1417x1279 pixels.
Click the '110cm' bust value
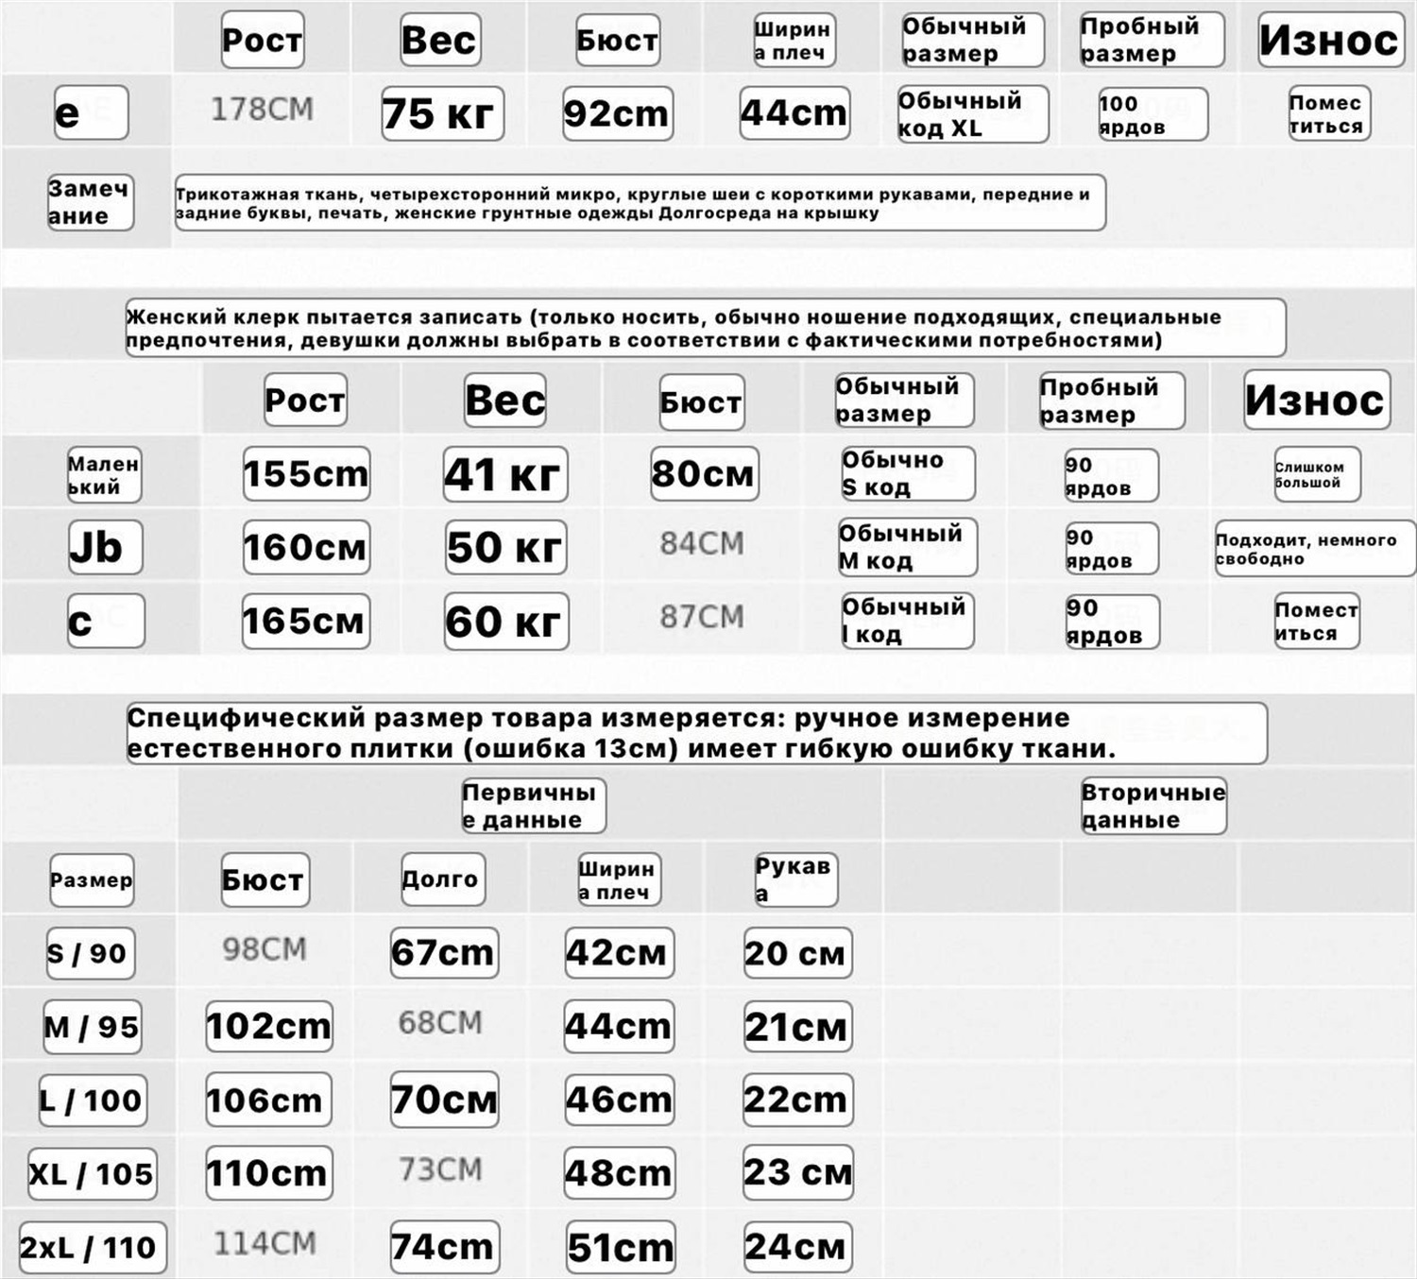269,1173
